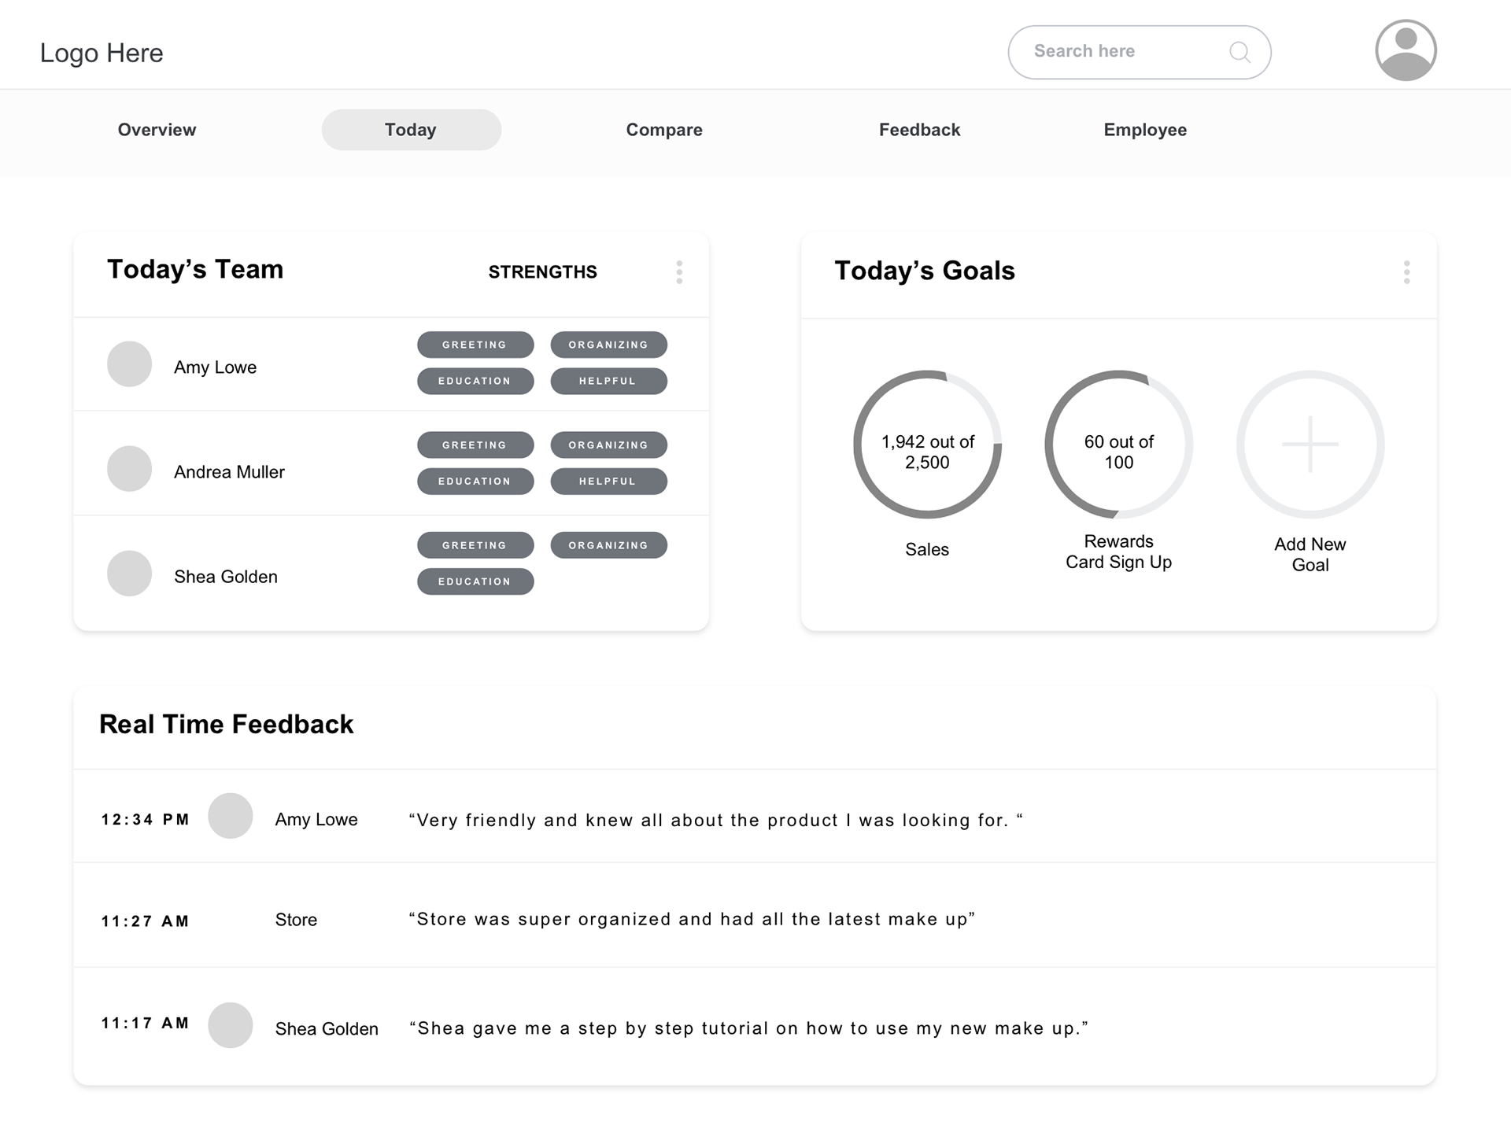Click Andrea Muller's GREETING tag

[475, 445]
